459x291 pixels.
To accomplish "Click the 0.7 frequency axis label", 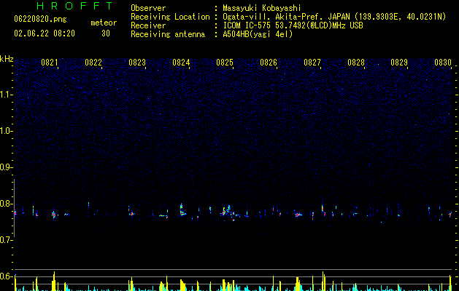I will [6, 240].
